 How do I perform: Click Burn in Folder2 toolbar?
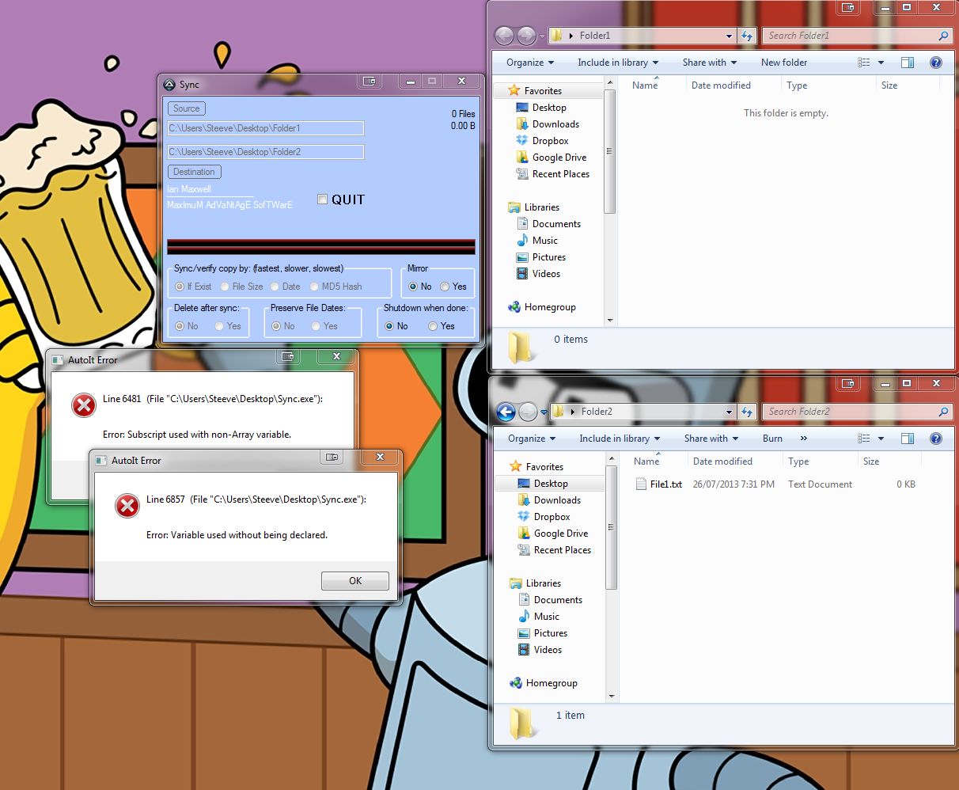pyautogui.click(x=772, y=439)
